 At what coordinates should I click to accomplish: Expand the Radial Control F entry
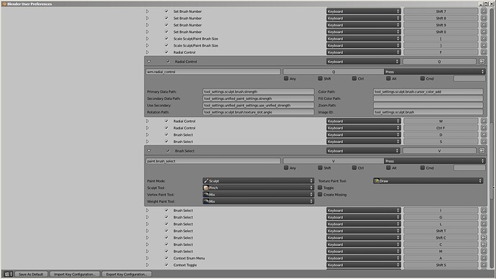click(147, 52)
